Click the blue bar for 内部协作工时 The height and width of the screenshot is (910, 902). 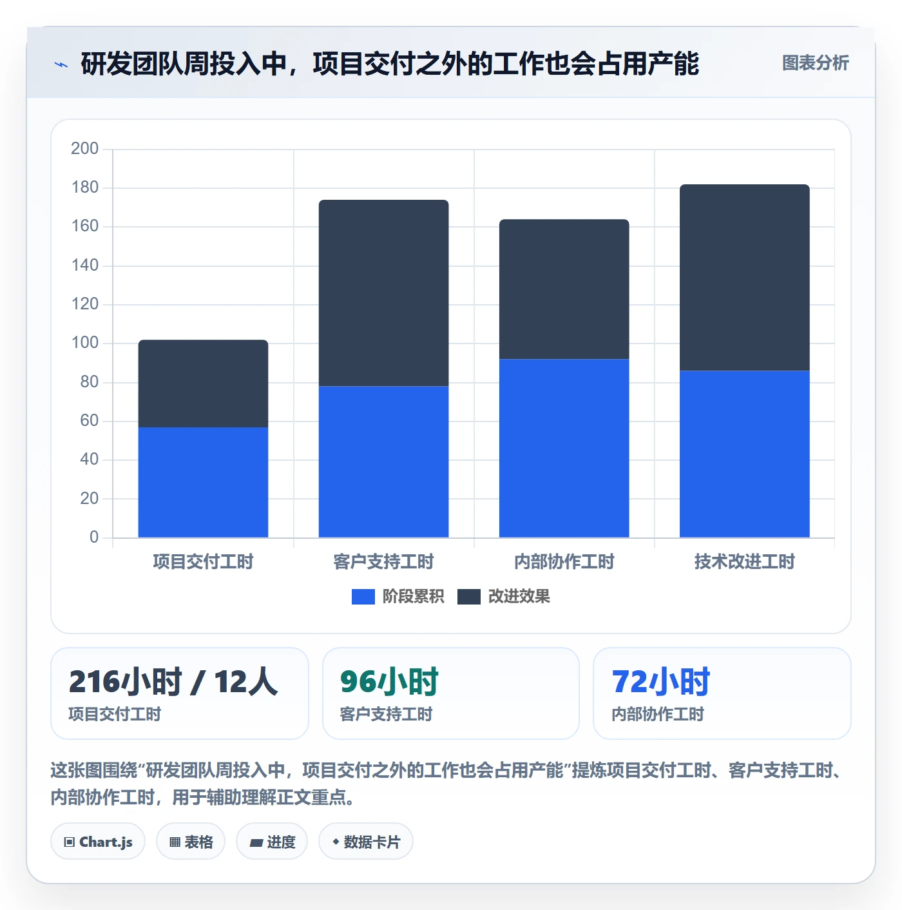tap(564, 448)
